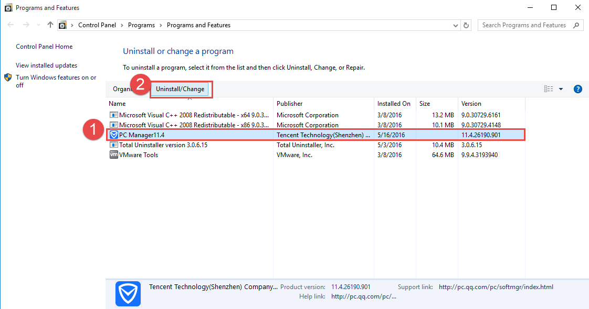Click the 64.6 MB size cell
This screenshot has width=589, height=309.
(443, 155)
